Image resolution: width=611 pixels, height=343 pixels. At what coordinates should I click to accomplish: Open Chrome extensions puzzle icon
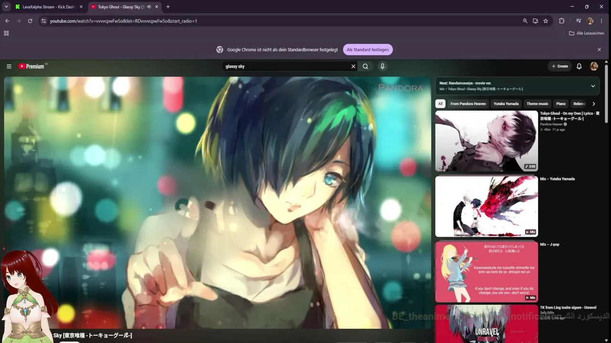[561, 21]
